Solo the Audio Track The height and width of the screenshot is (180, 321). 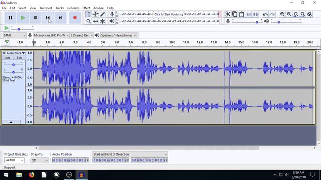click(19, 58)
